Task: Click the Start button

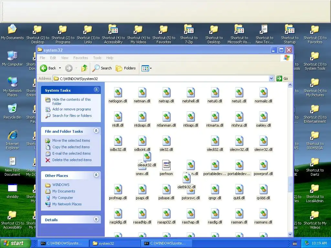Action: coord(15,243)
